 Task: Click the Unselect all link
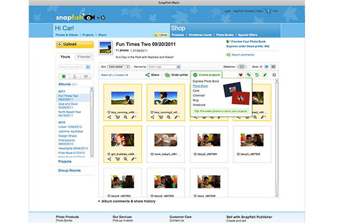coord(121,75)
